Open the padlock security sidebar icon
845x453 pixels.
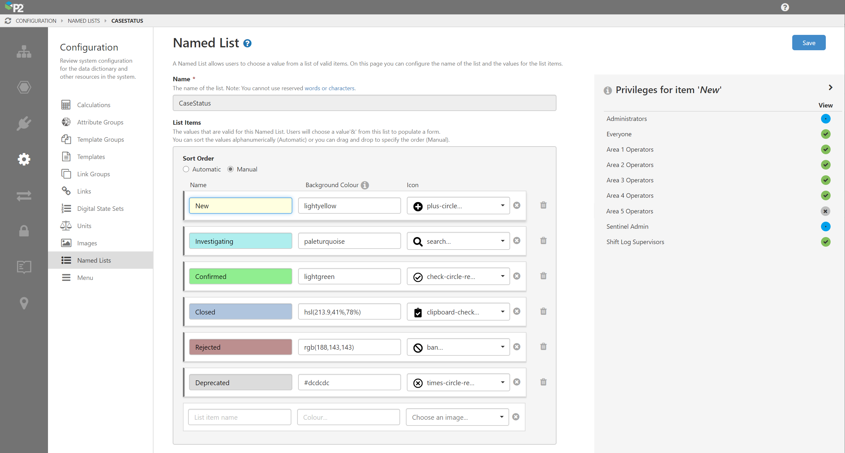tap(24, 231)
